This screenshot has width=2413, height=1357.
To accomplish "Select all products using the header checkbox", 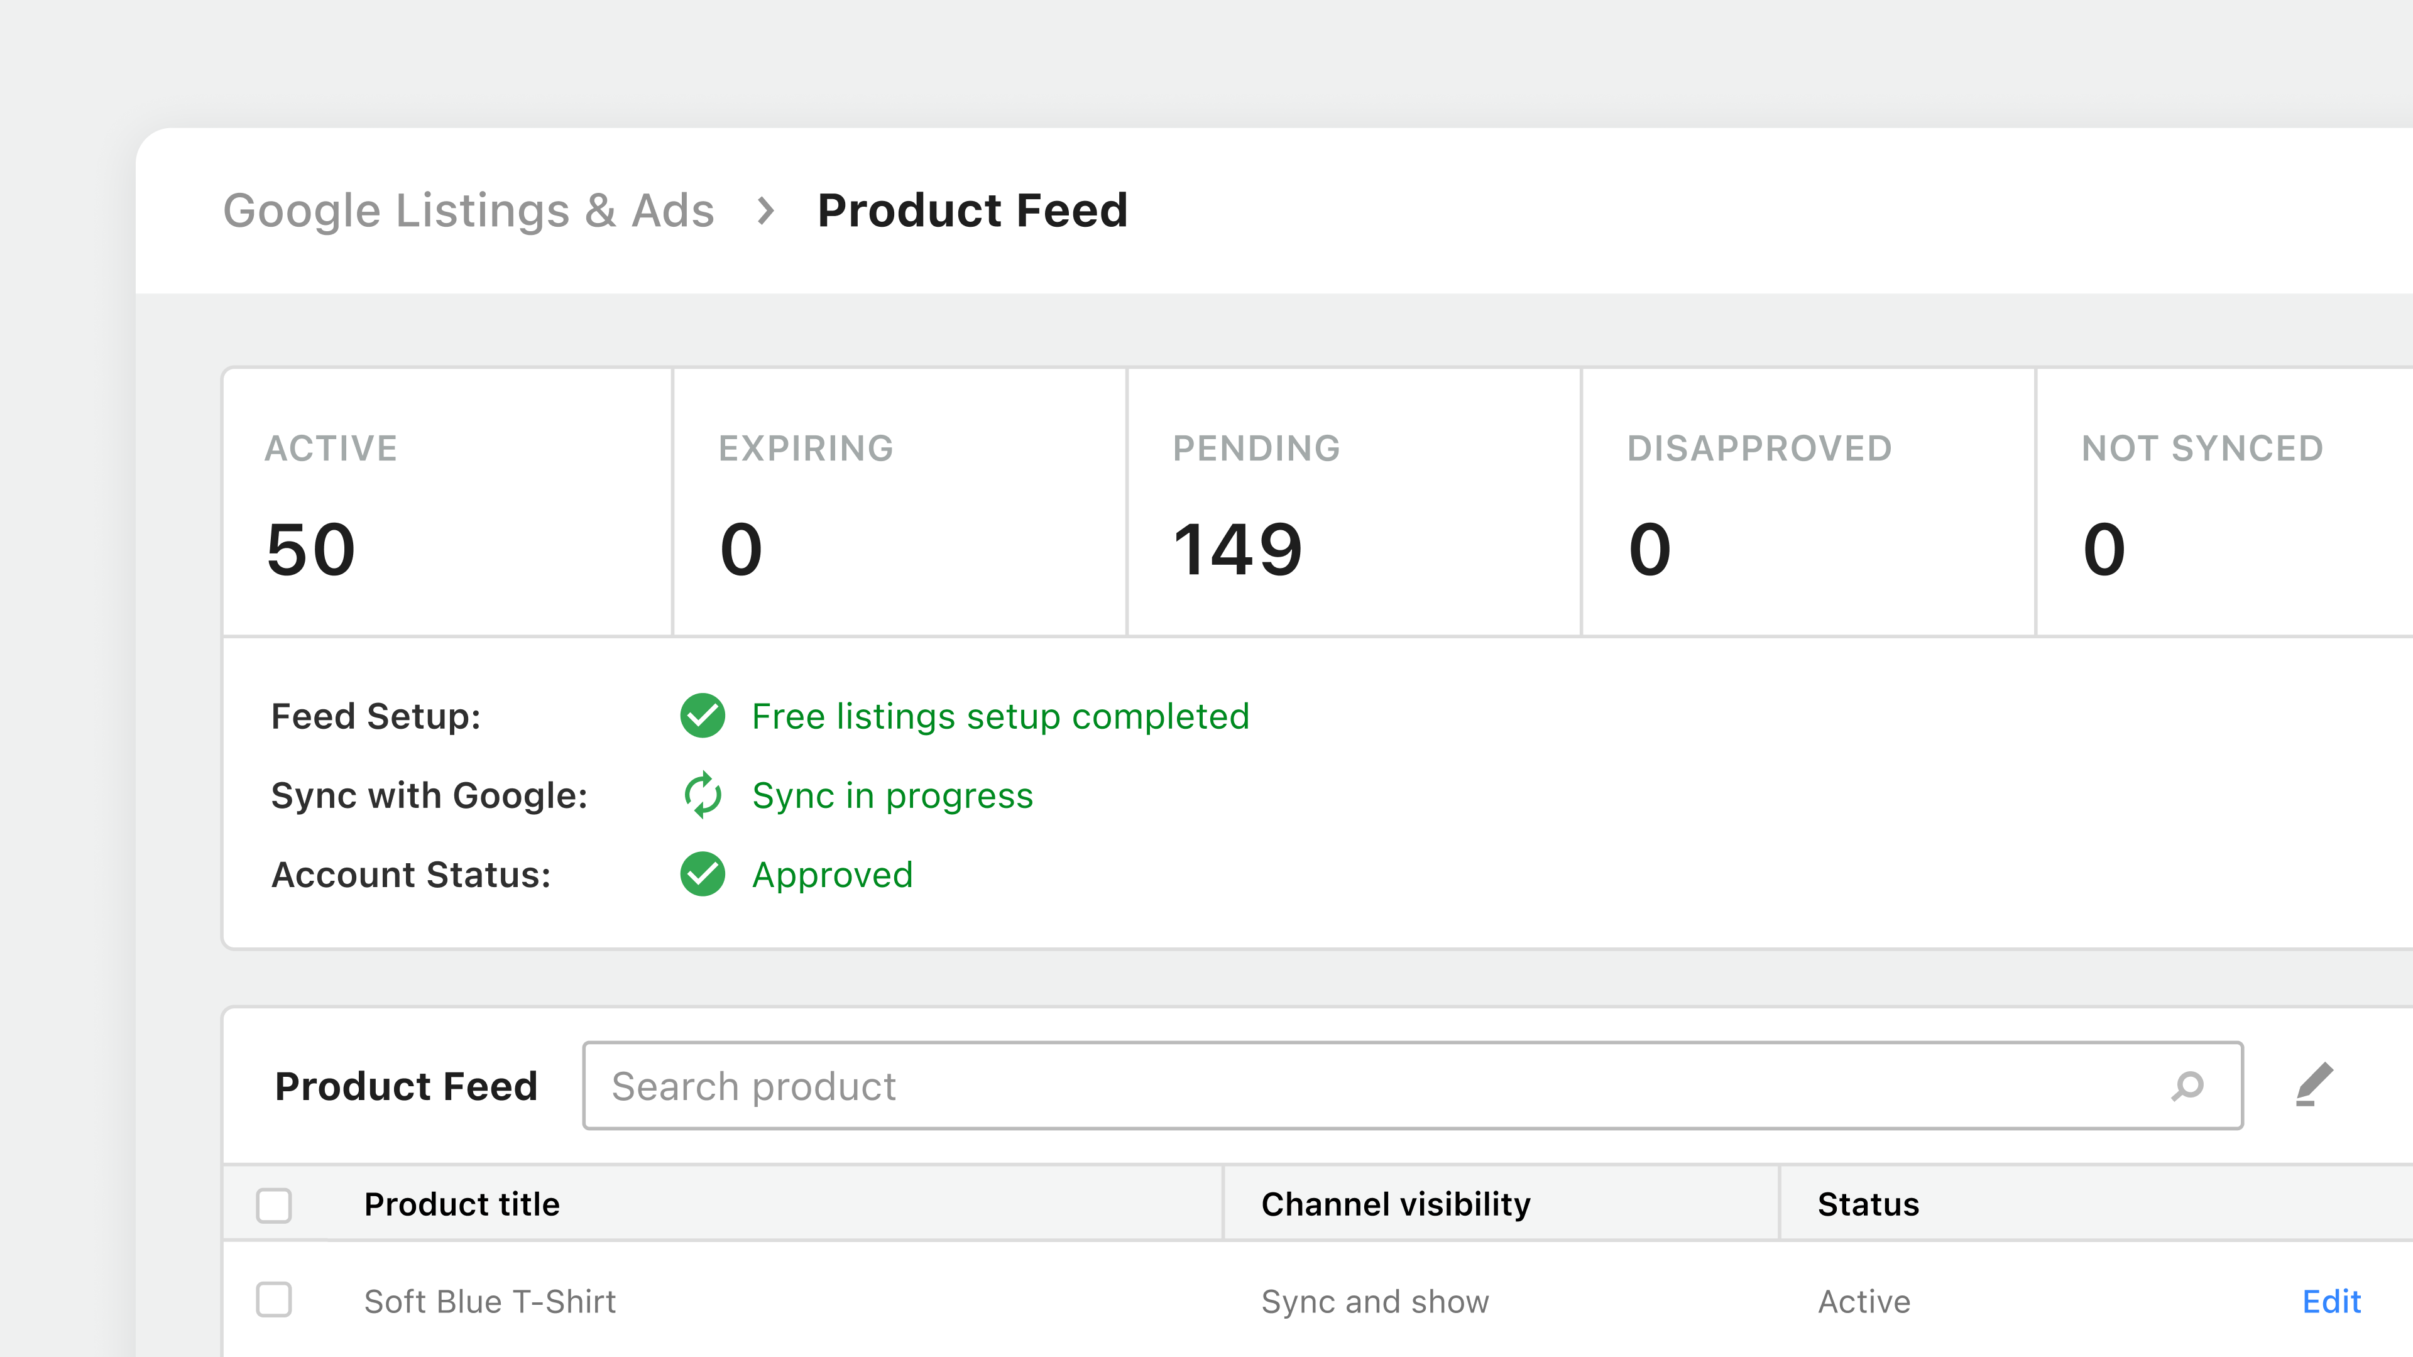I will (273, 1204).
